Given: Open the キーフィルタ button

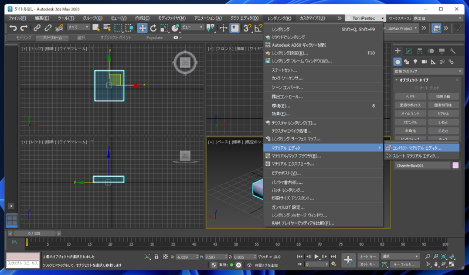Looking at the screenshot, I should 405,264.
